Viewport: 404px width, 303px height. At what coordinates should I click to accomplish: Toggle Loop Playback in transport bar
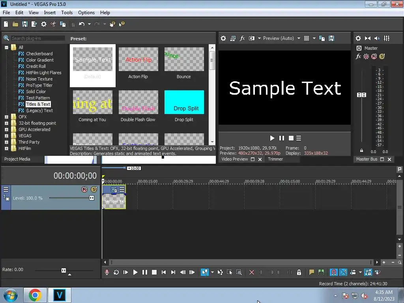tap(116, 272)
